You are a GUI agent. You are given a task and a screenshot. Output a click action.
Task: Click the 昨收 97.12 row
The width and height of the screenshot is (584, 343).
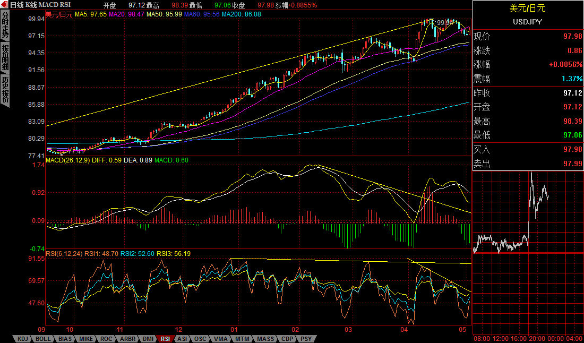coord(528,93)
